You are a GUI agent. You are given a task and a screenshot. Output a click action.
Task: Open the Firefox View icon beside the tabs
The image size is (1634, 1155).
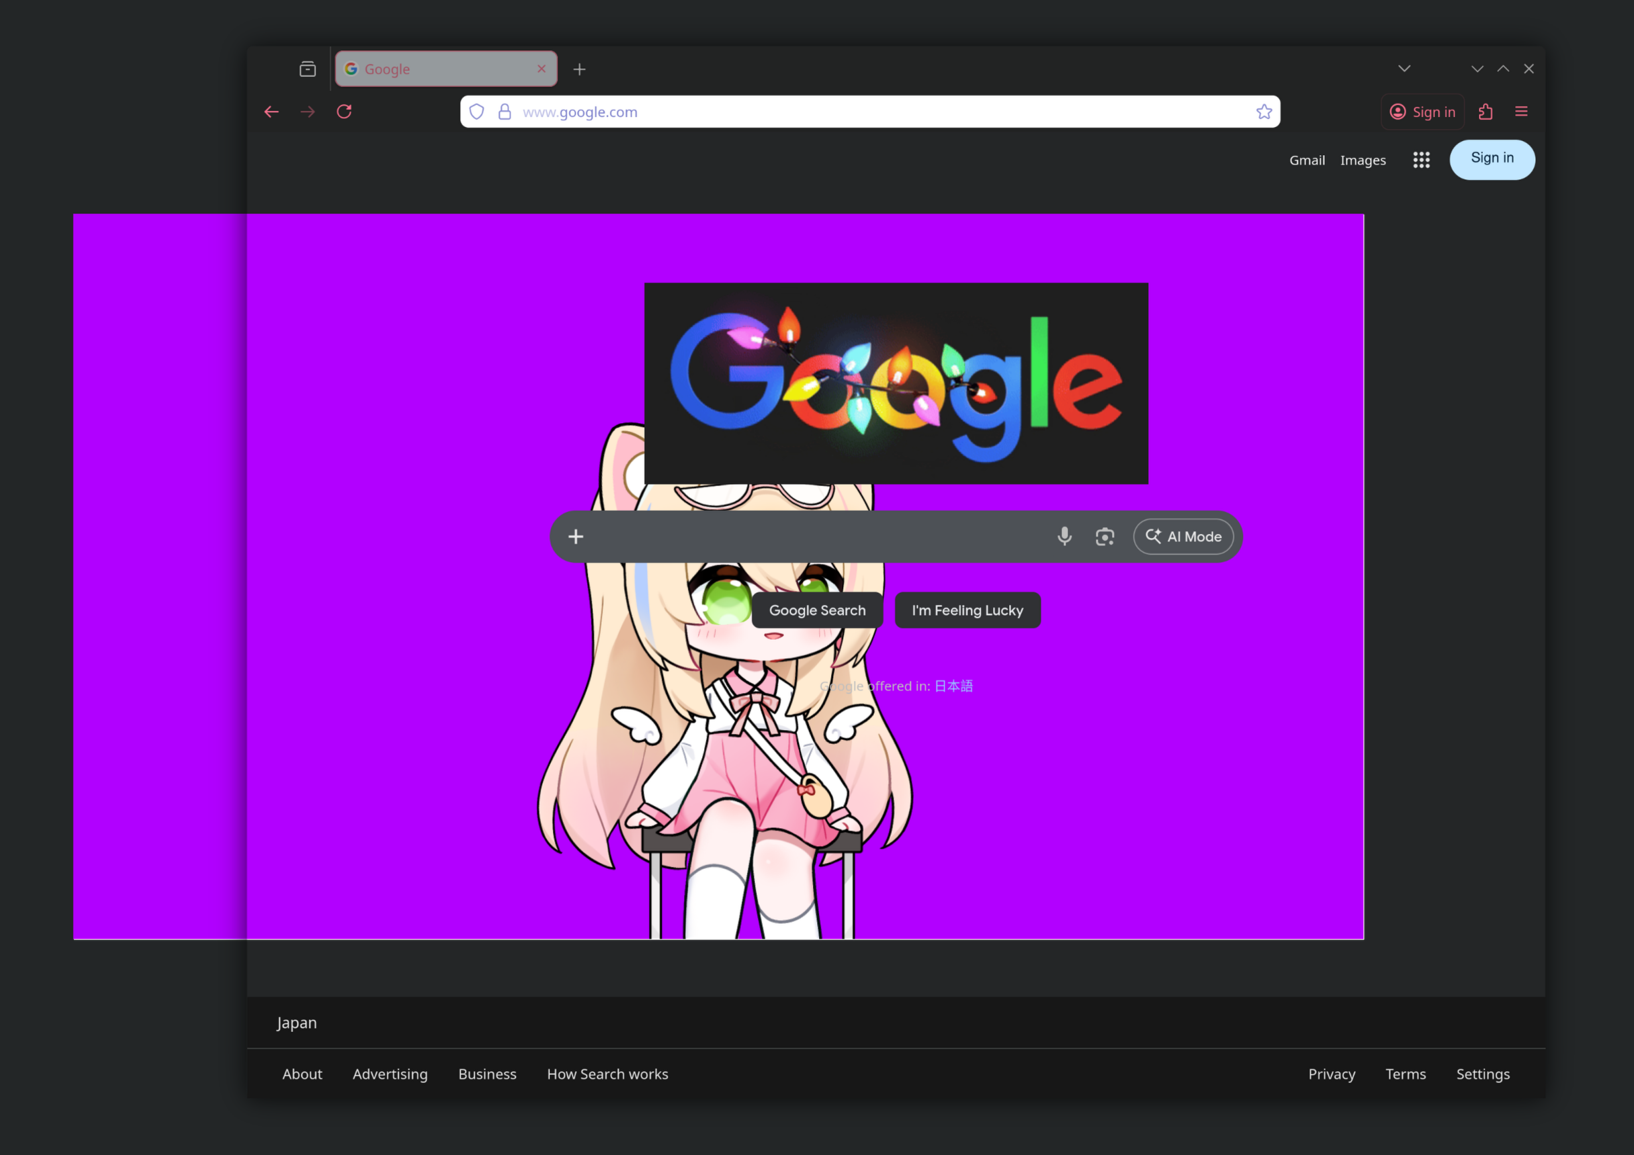tap(308, 69)
